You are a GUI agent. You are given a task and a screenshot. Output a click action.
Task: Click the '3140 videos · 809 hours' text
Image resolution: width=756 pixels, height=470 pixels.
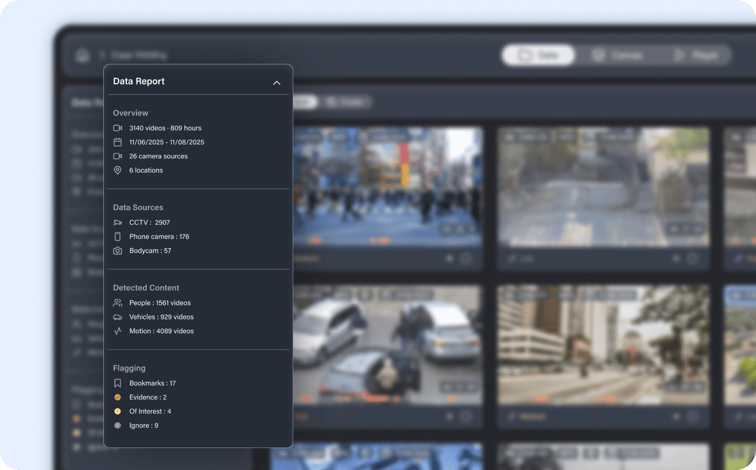point(165,128)
